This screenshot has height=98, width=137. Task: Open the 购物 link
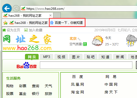click(x=10, y=86)
